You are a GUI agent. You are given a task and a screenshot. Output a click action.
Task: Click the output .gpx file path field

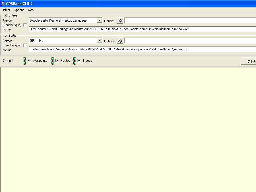pos(142,49)
